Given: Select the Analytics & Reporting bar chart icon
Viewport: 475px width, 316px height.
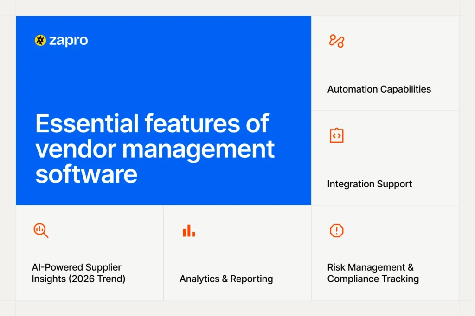Looking at the screenshot, I should click(188, 230).
